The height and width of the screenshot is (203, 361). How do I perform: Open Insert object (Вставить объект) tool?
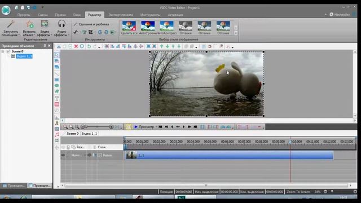pos(29,28)
